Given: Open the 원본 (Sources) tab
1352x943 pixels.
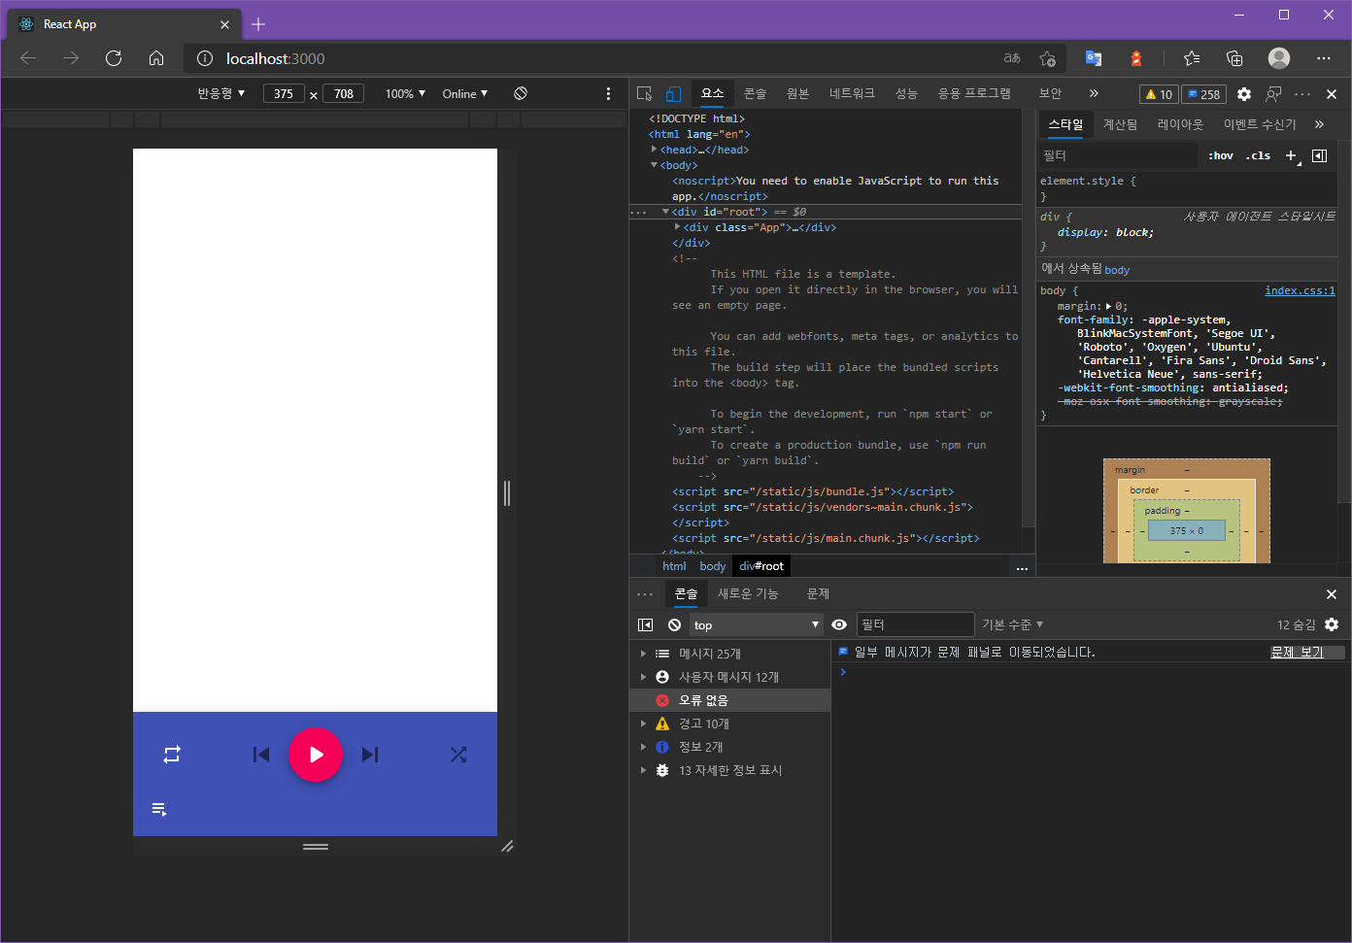Looking at the screenshot, I should click(x=797, y=93).
